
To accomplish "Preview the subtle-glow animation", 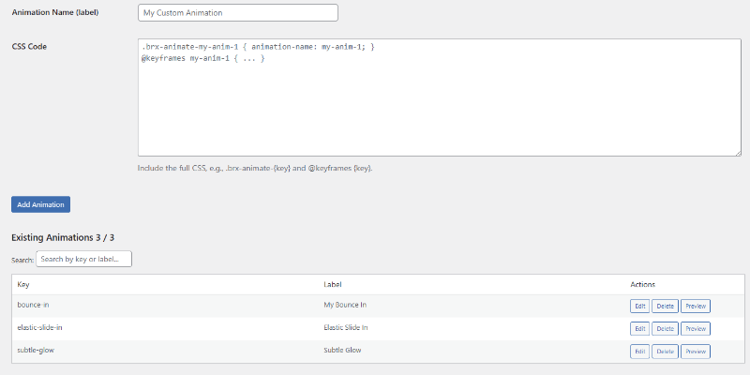I will [x=695, y=352].
